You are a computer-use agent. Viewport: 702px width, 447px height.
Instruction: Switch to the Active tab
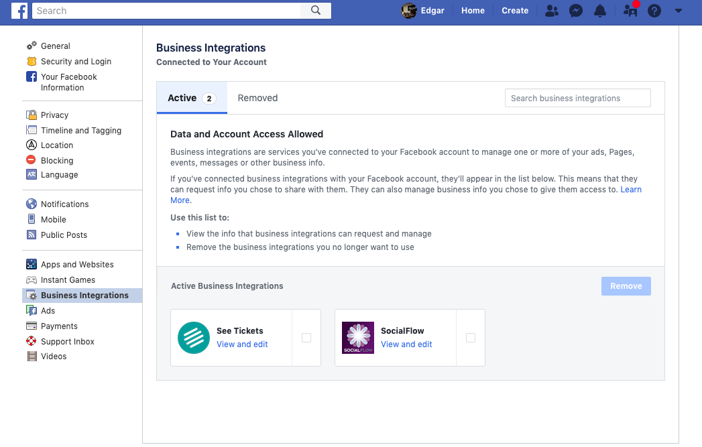[x=192, y=98]
